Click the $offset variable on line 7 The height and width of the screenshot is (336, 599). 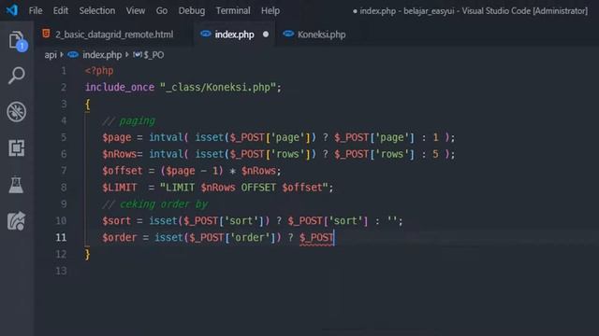[x=123, y=171]
